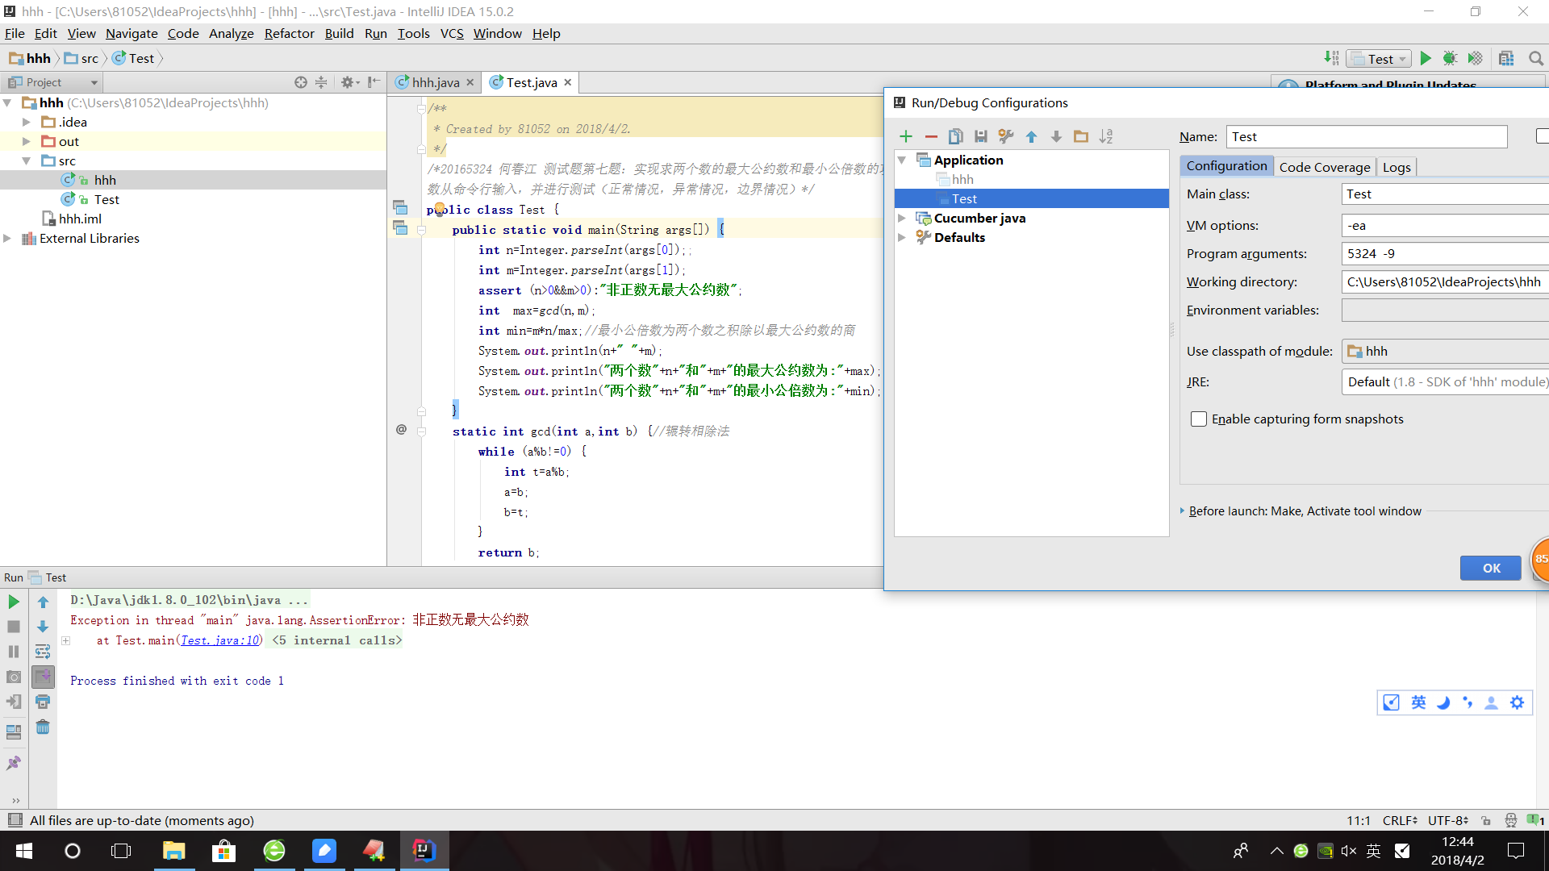Remove the selected configuration with the minus icon
This screenshot has height=871, width=1549.
click(x=931, y=136)
